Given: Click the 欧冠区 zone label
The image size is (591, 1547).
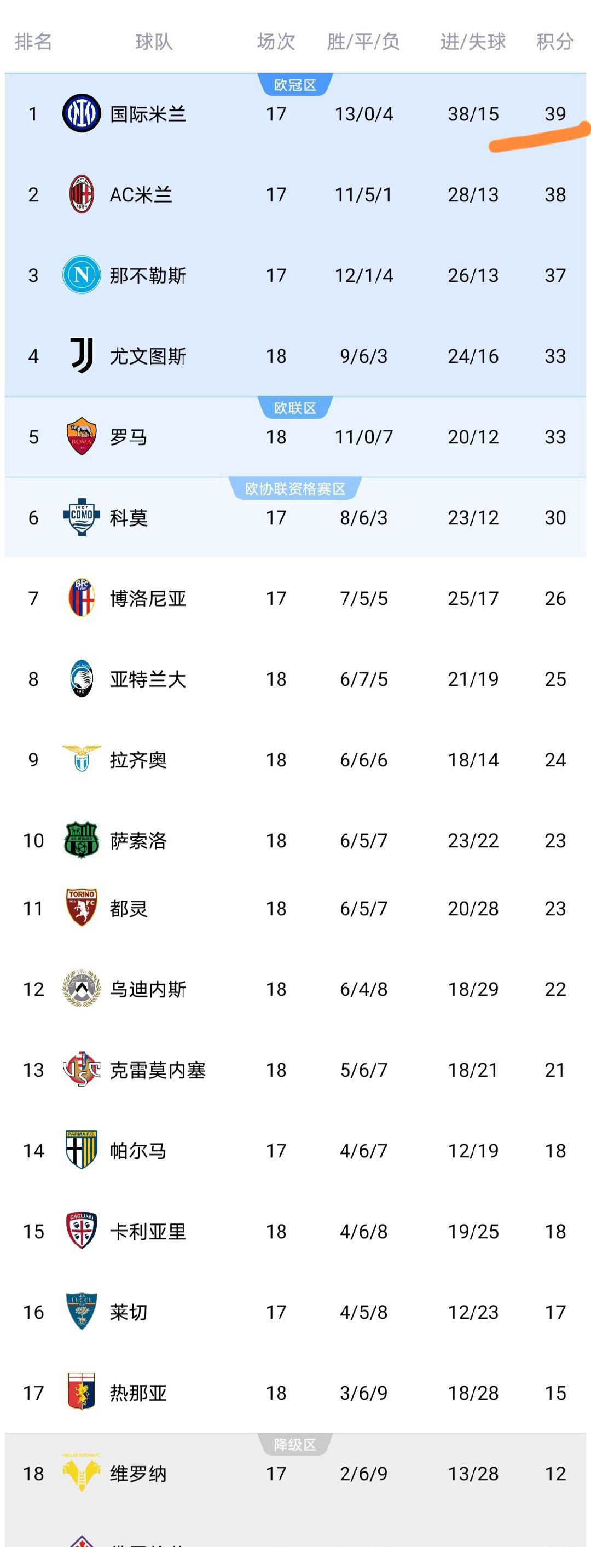Looking at the screenshot, I should click(x=295, y=85).
